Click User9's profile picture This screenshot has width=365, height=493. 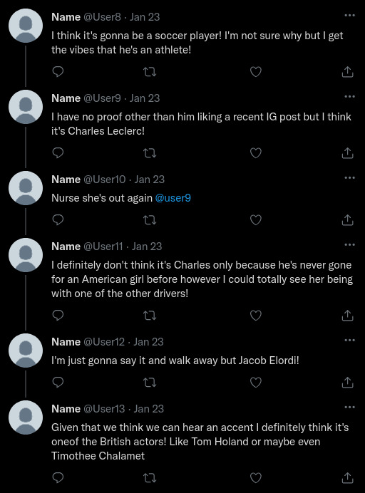[x=26, y=107]
